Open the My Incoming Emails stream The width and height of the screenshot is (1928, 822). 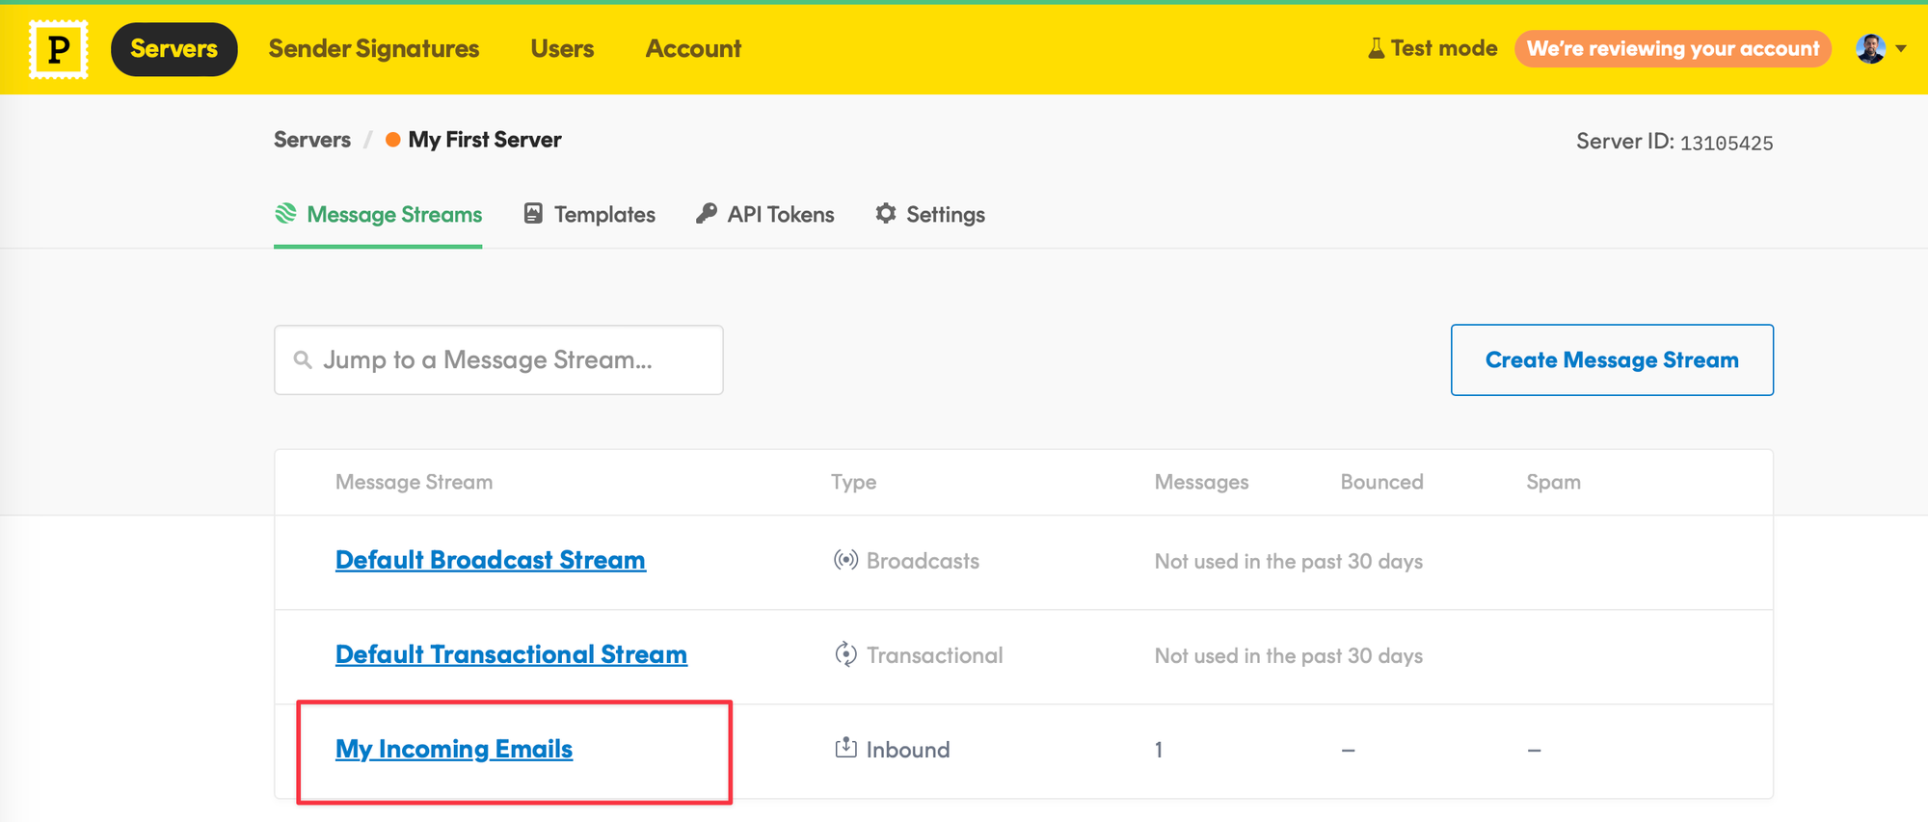pos(453,749)
